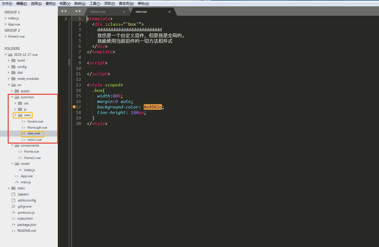Screen dimensions: 379x247
Task: Click the css folder icon
Action: [20, 103]
